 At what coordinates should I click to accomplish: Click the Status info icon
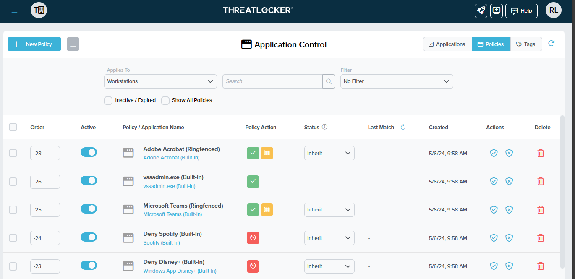[x=324, y=127]
